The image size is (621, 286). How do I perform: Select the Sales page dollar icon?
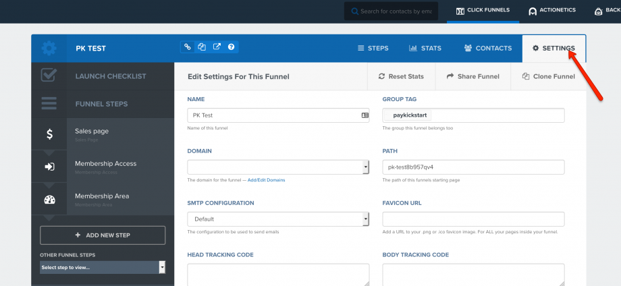pyautogui.click(x=49, y=134)
